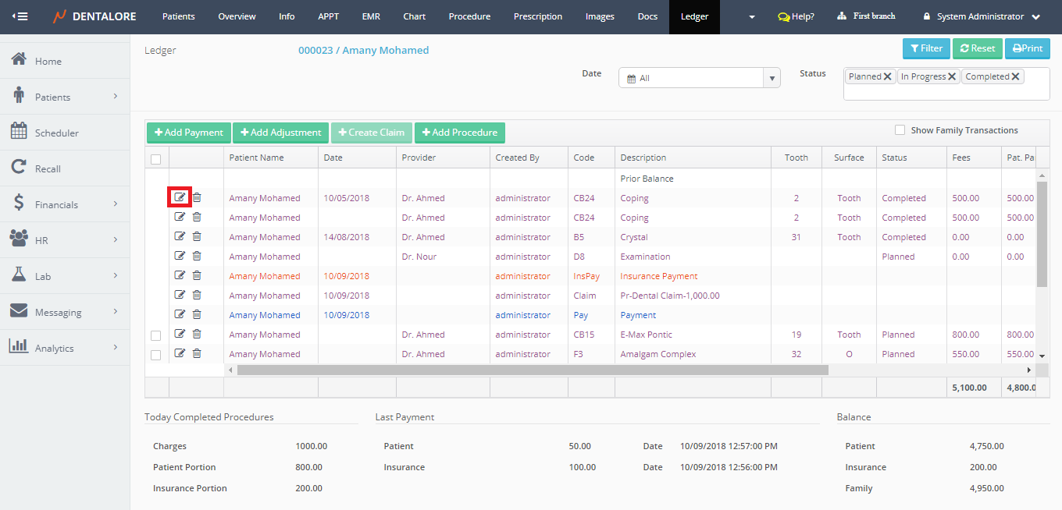Check the E-Max Pontic row checkbox
Image resolution: width=1062 pixels, height=510 pixels.
pyautogui.click(x=155, y=335)
